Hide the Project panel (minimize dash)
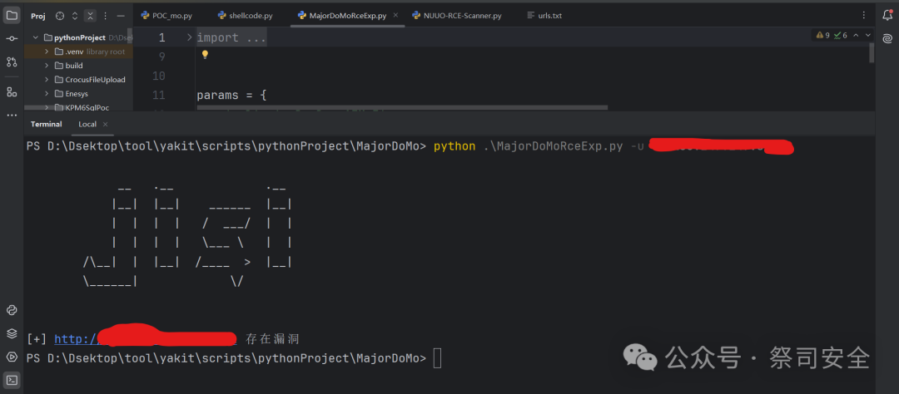Image resolution: width=899 pixels, height=394 pixels. coord(121,16)
